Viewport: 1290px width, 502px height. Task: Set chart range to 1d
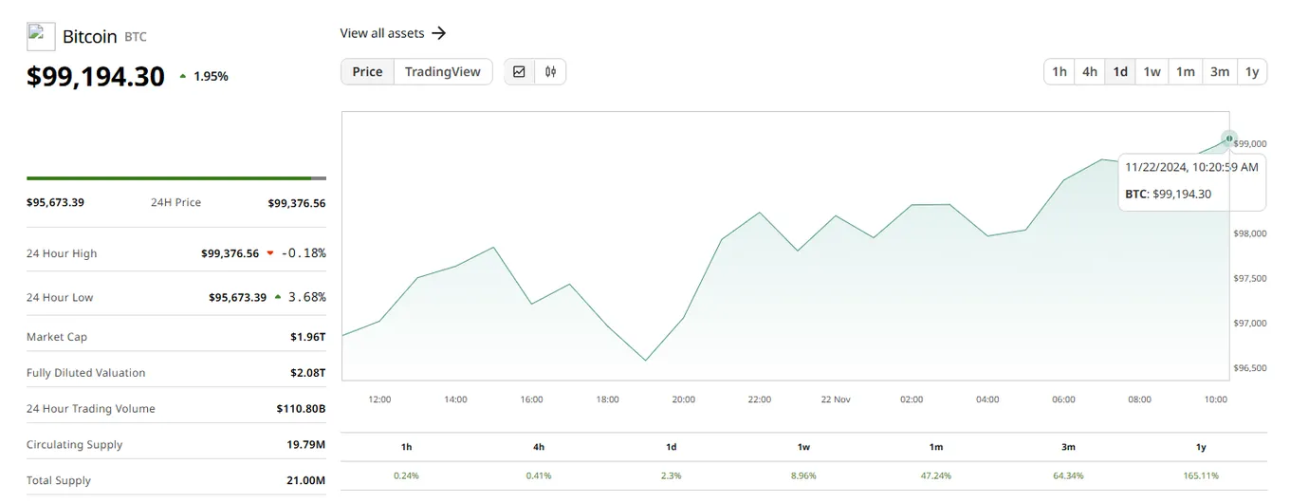1120,71
